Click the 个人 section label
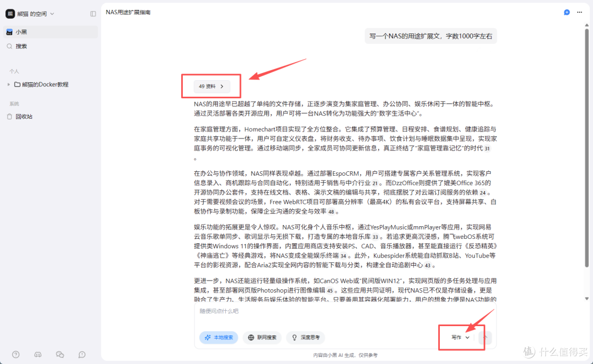 pyautogui.click(x=14, y=71)
